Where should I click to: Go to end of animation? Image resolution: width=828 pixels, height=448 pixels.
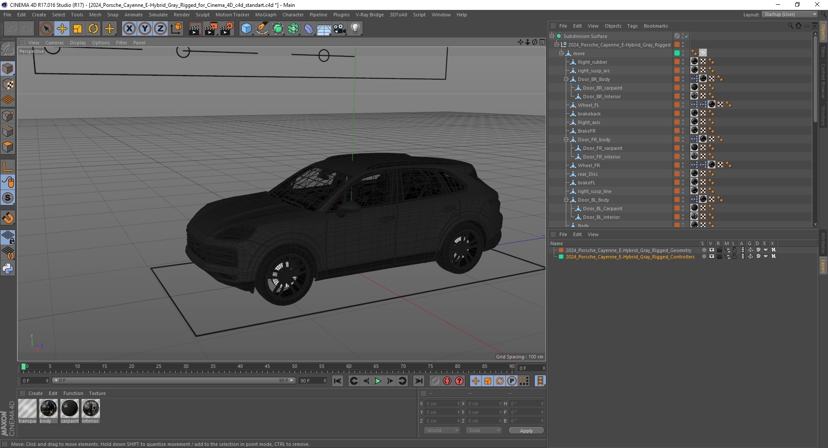pyautogui.click(x=418, y=381)
